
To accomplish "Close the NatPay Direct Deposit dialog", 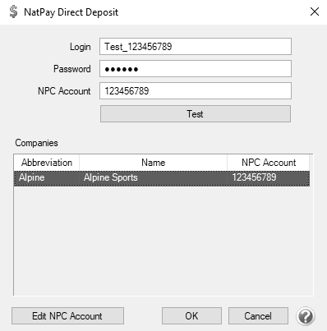I will [x=315, y=11].
